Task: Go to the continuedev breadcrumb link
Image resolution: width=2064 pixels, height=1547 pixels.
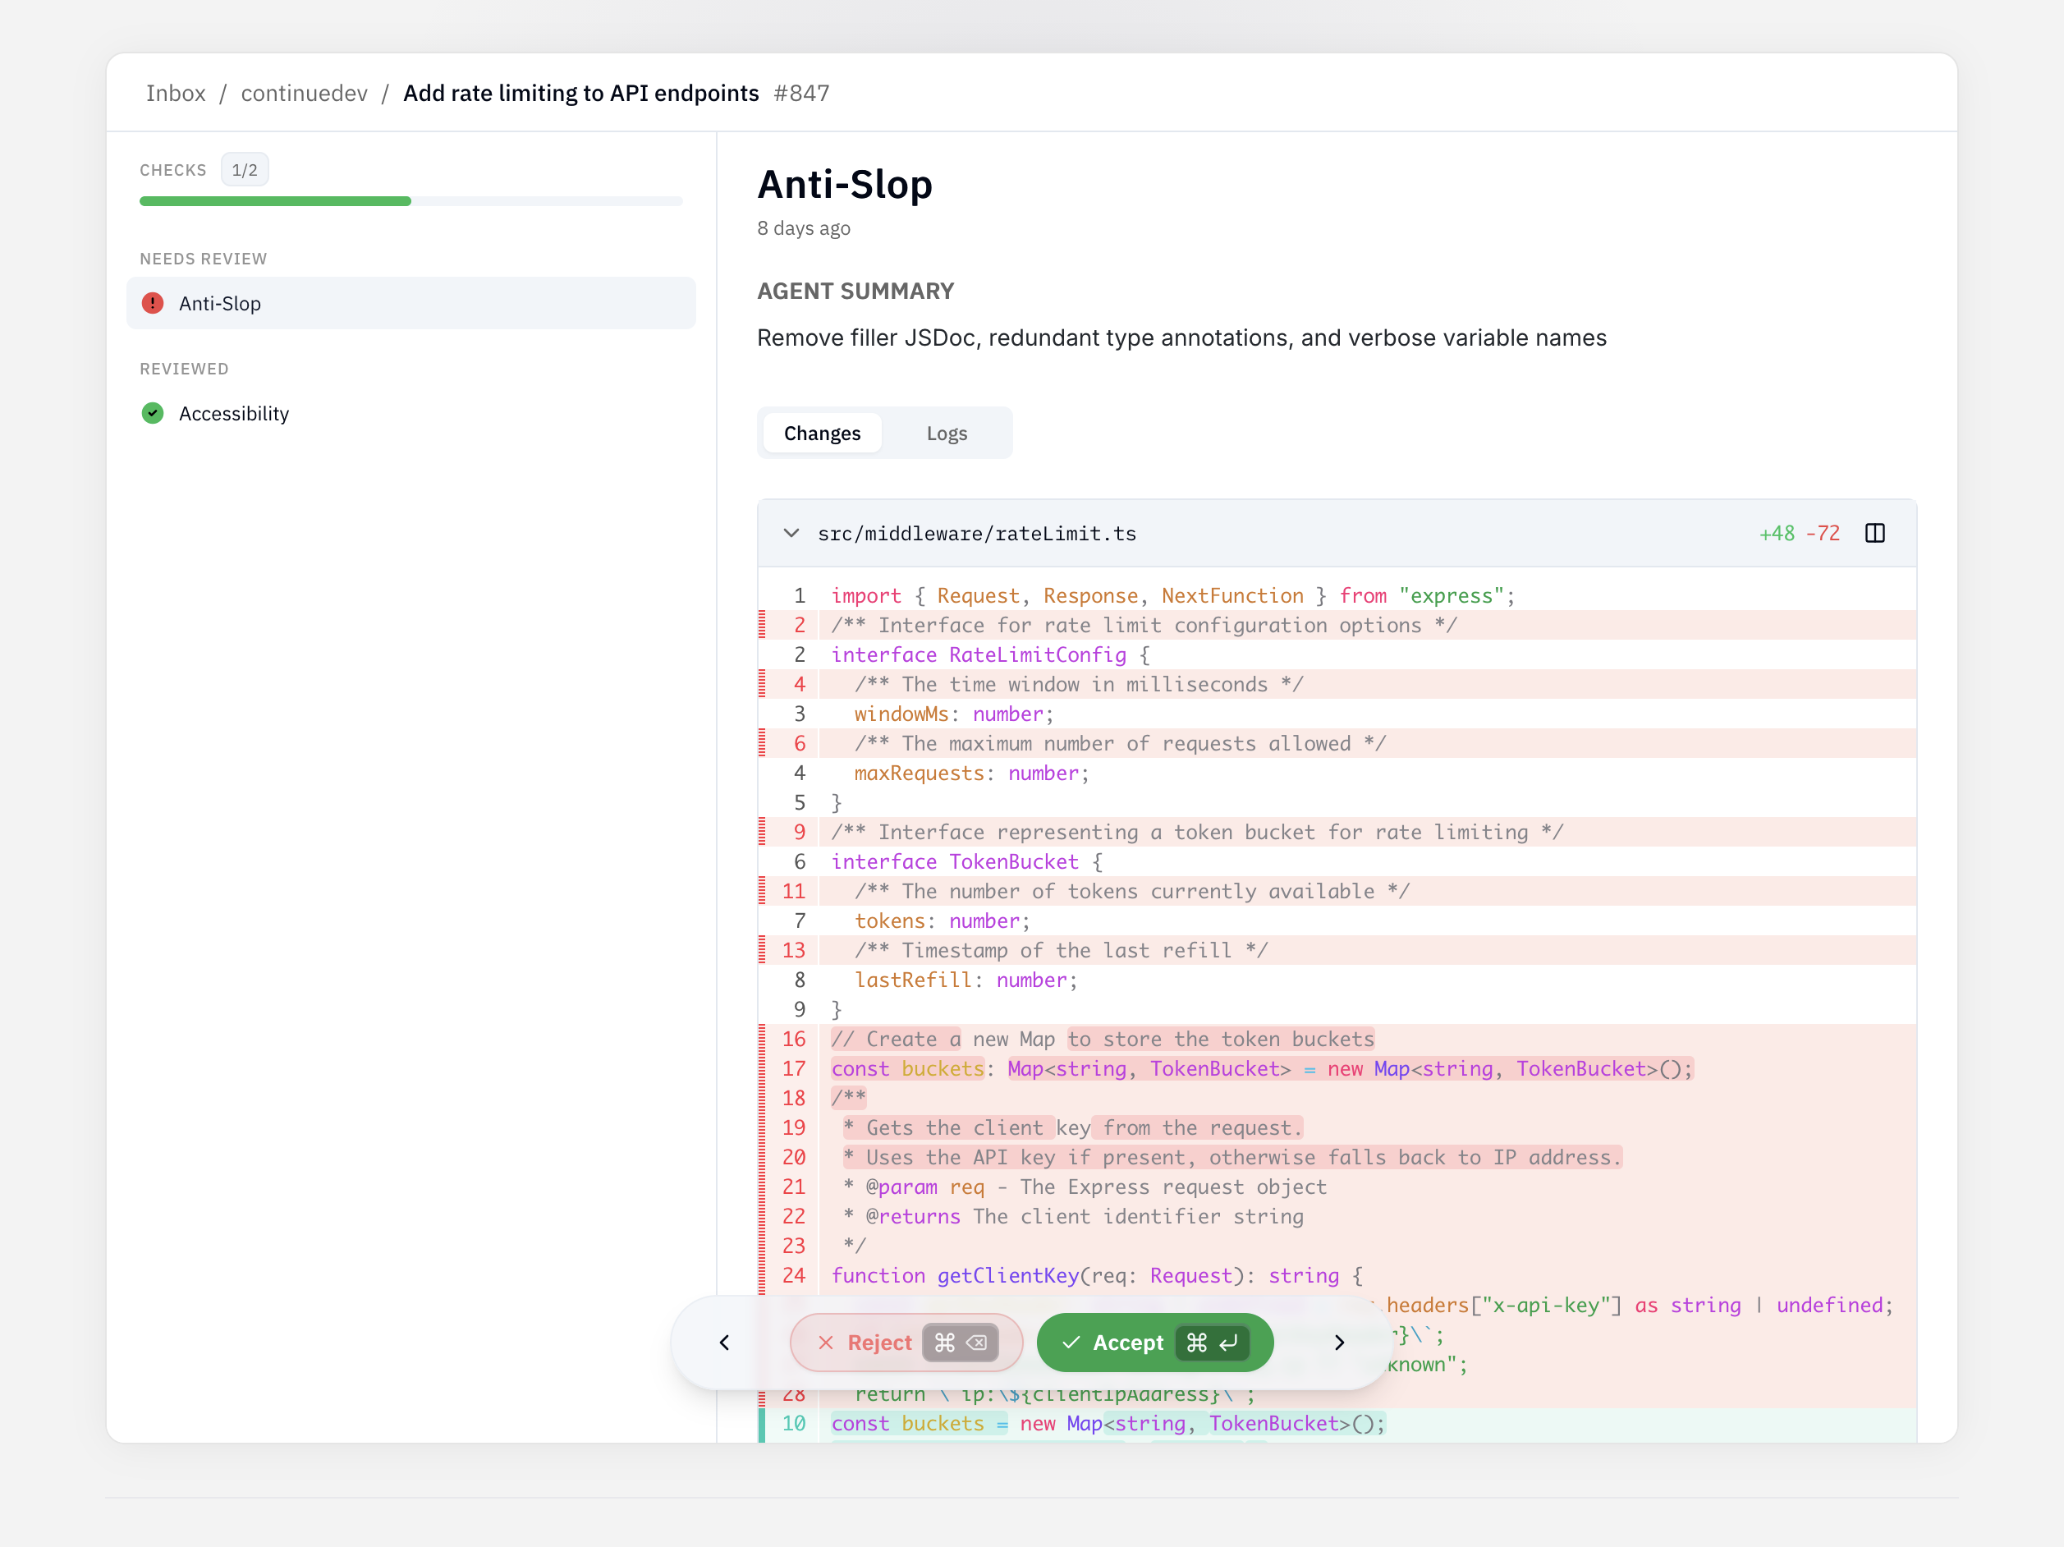Action: [305, 92]
